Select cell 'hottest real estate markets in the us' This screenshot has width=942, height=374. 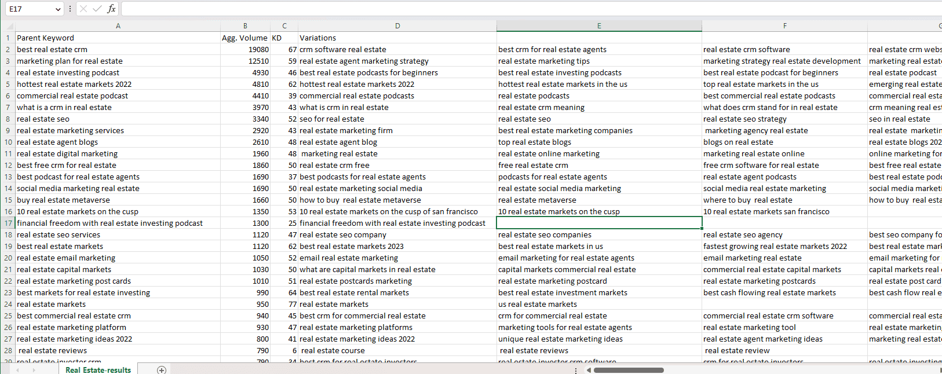pos(599,84)
